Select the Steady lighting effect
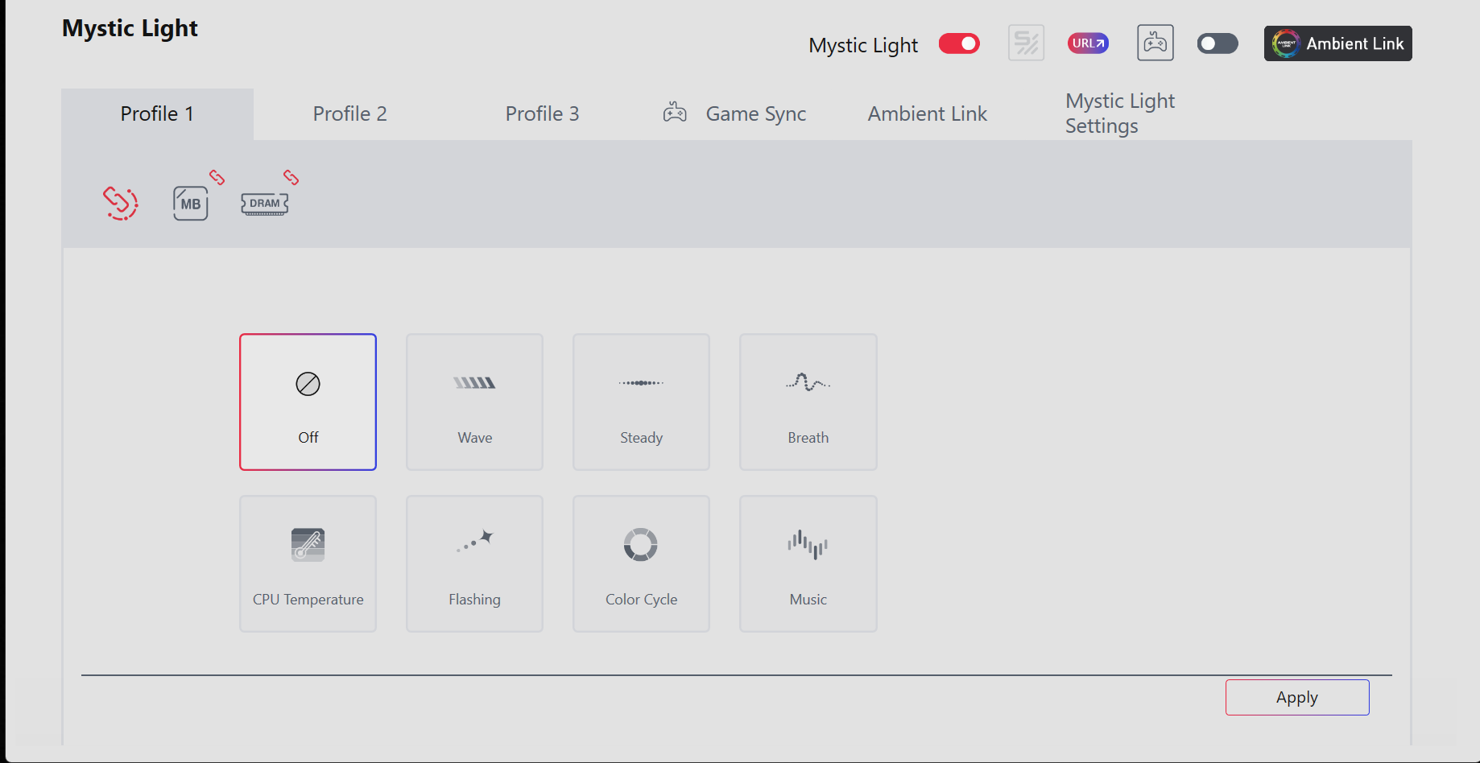This screenshot has height=763, width=1480. [642, 402]
